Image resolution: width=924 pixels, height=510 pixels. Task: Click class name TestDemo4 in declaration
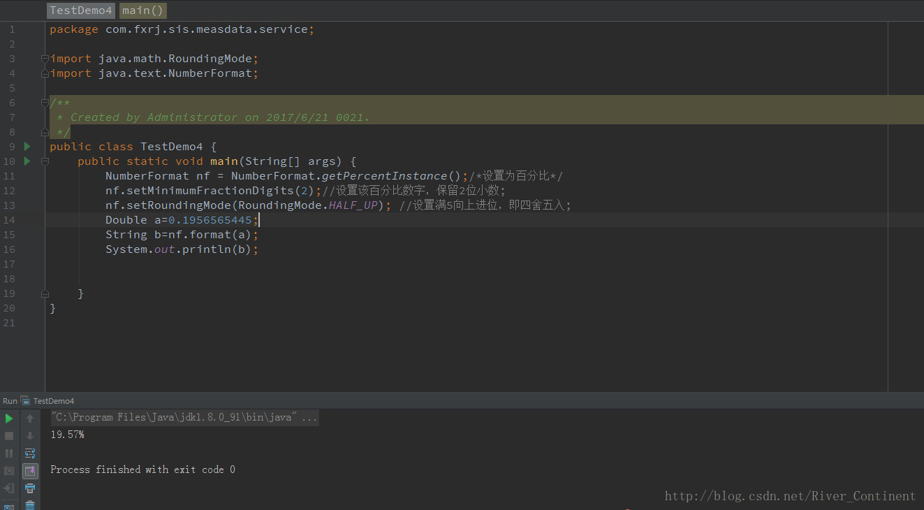point(172,147)
